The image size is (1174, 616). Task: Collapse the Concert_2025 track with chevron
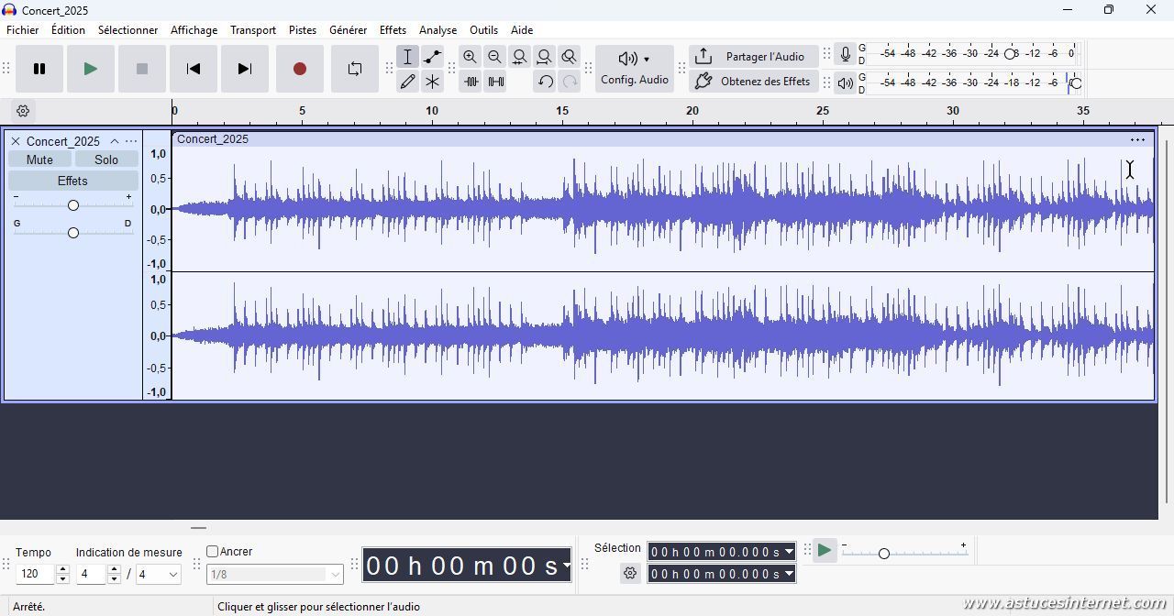click(x=115, y=141)
